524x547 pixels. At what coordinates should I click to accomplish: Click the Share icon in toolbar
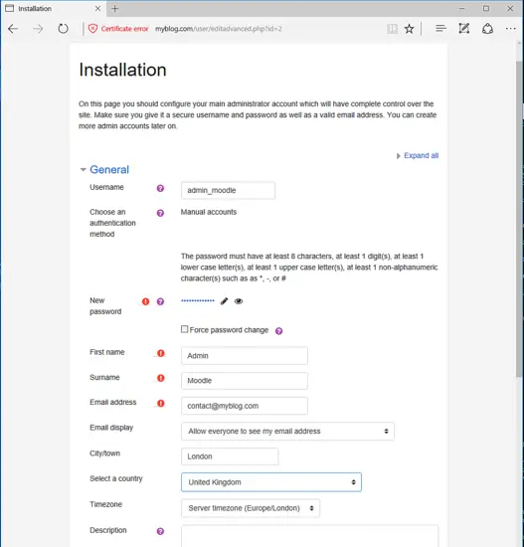(x=487, y=29)
